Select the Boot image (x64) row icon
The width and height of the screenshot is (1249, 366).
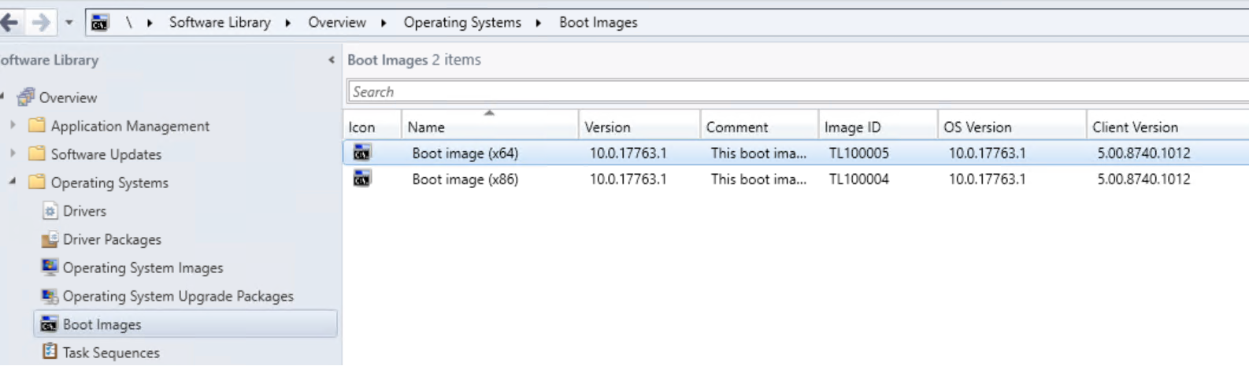(x=361, y=153)
